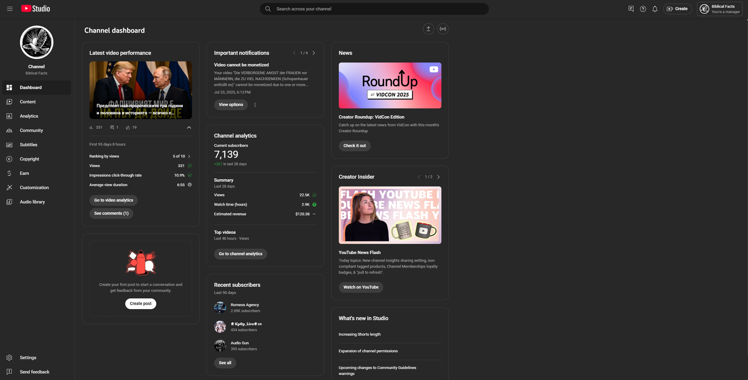
Task: Click Create post button
Action: tap(141, 303)
